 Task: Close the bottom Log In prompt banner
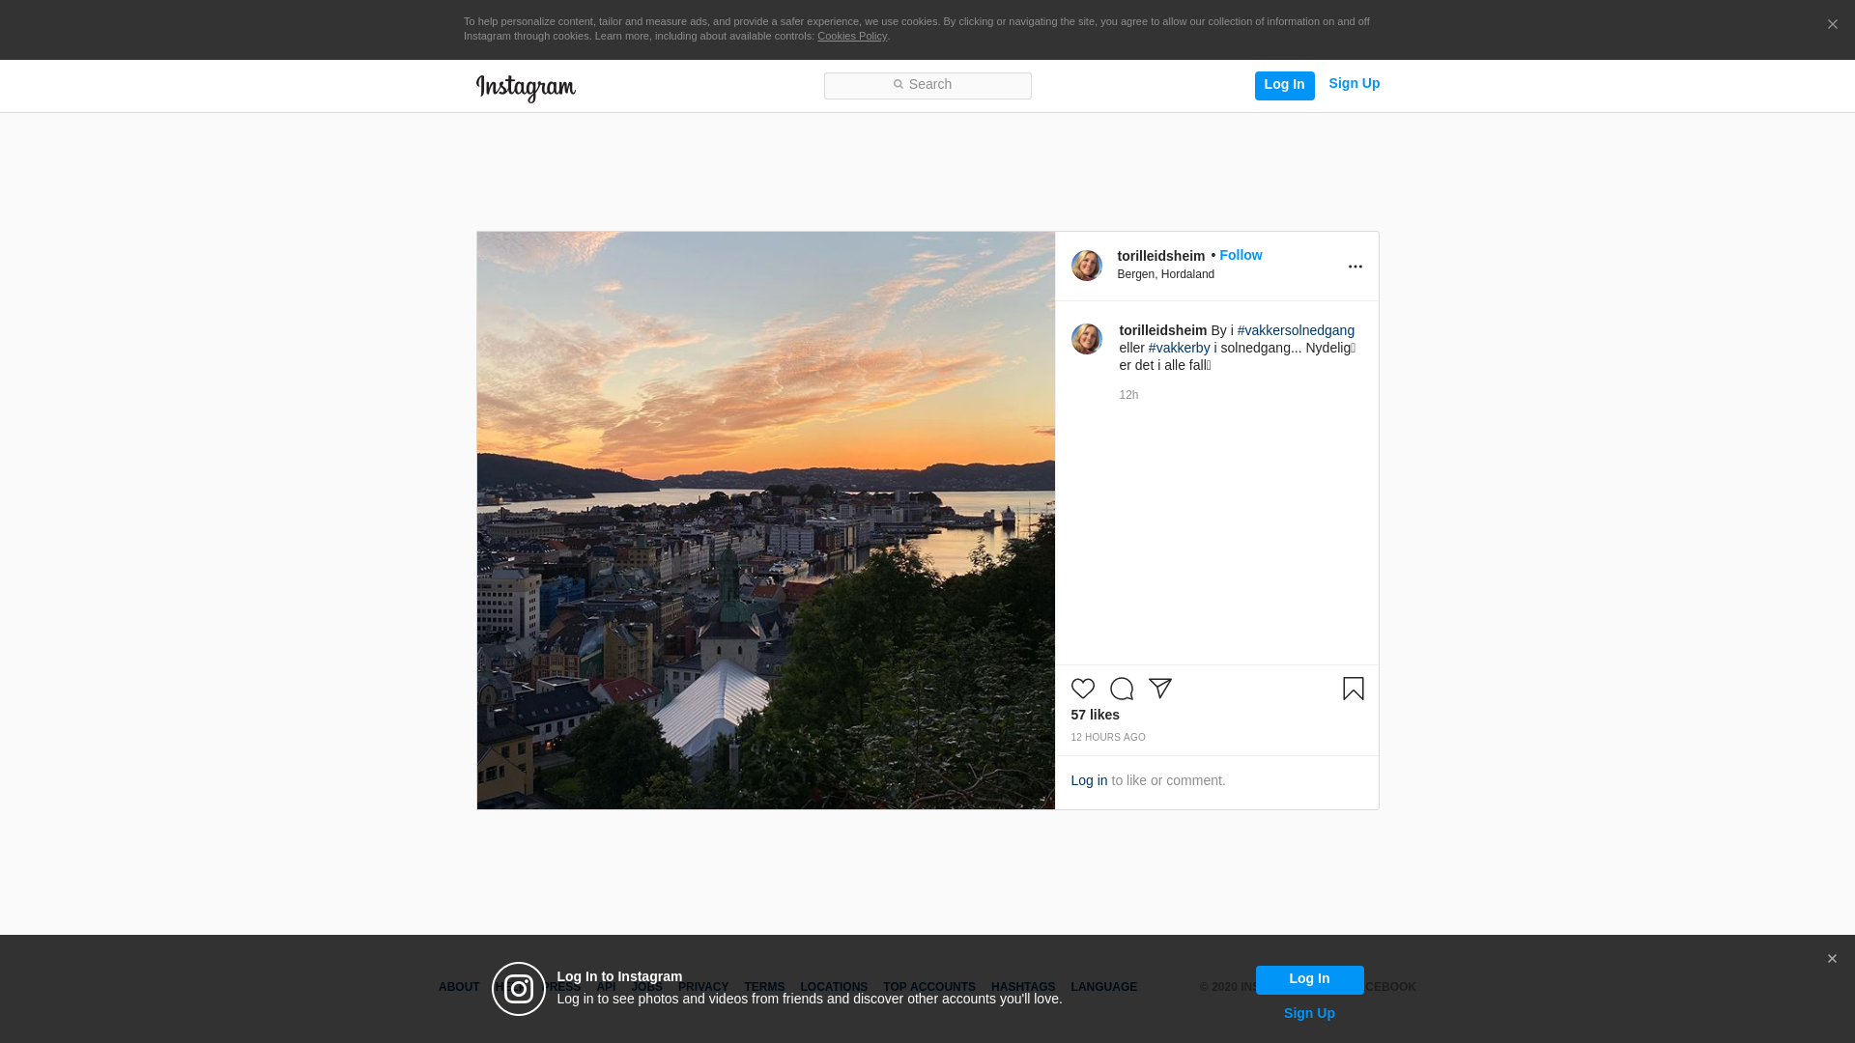tap(1831, 959)
